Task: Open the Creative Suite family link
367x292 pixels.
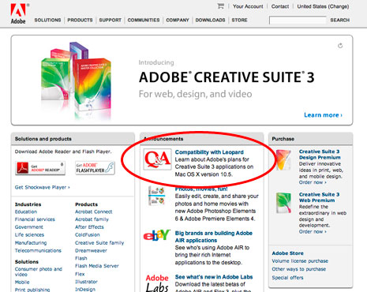Action: 99,242
